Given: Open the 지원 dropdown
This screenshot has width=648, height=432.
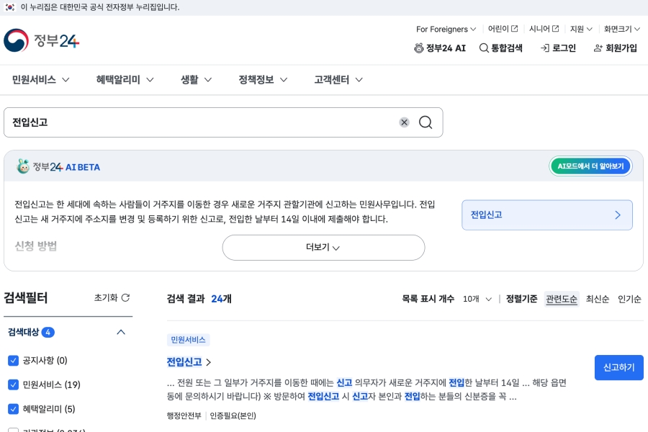Looking at the screenshot, I should (581, 29).
